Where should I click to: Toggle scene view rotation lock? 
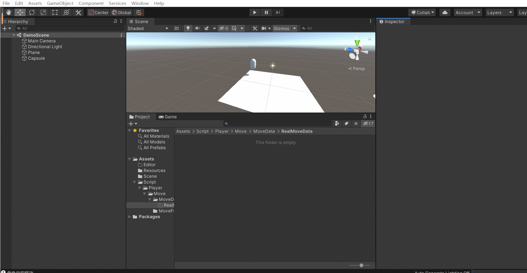[370, 39]
